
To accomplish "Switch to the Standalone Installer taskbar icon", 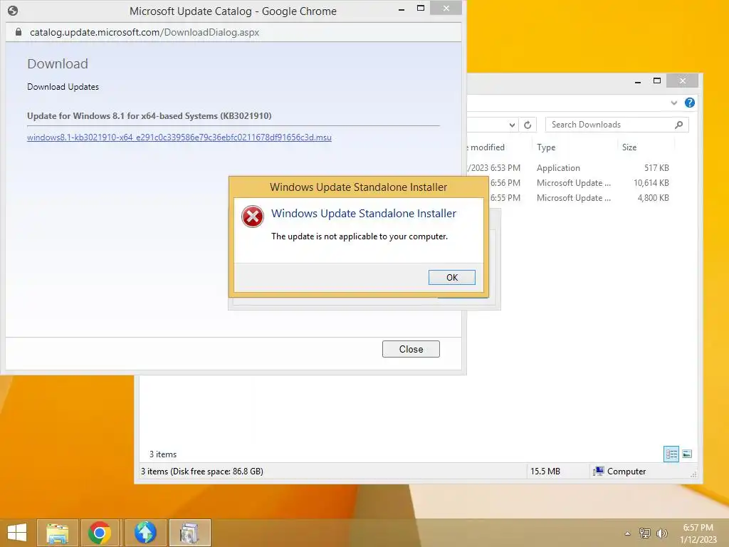I will pyautogui.click(x=189, y=533).
